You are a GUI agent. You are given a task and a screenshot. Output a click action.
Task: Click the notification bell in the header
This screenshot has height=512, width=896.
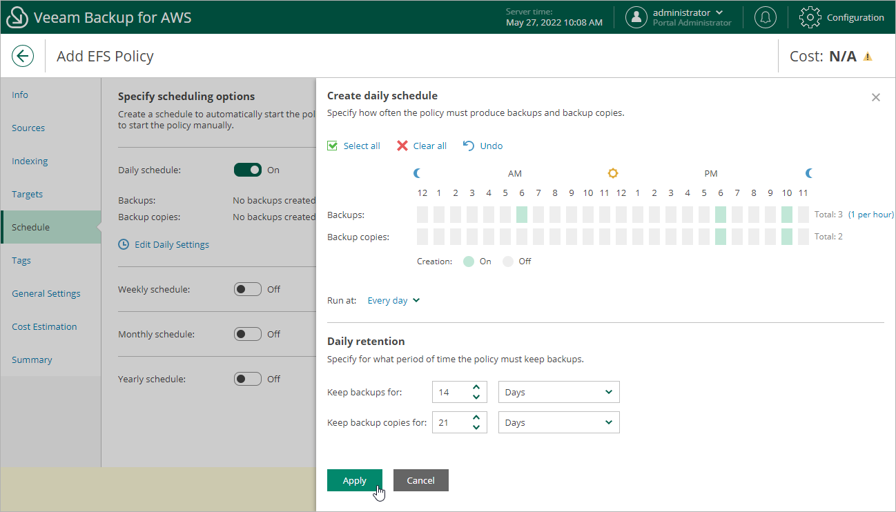tap(765, 17)
